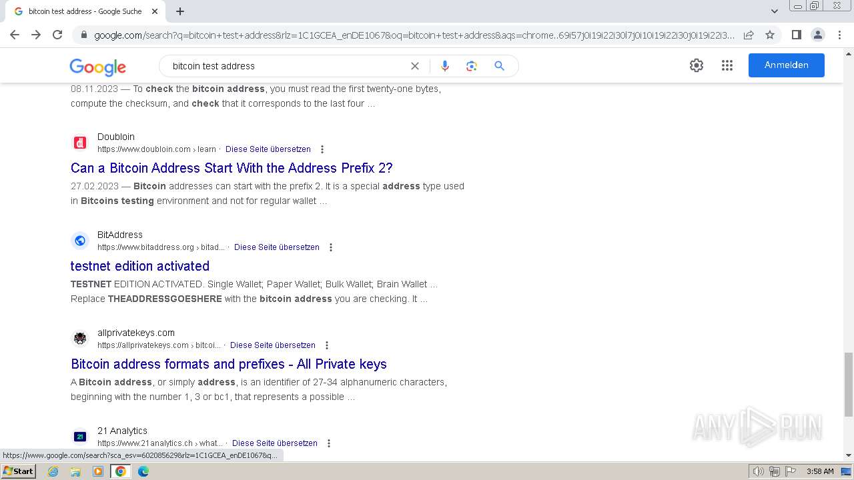
Task: Open Doubloin result about address prefix 2
Action: click(x=232, y=168)
